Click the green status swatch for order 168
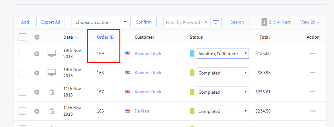The width and height of the screenshot is (334, 127). point(192,73)
